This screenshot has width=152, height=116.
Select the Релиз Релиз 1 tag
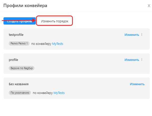(x=19, y=44)
